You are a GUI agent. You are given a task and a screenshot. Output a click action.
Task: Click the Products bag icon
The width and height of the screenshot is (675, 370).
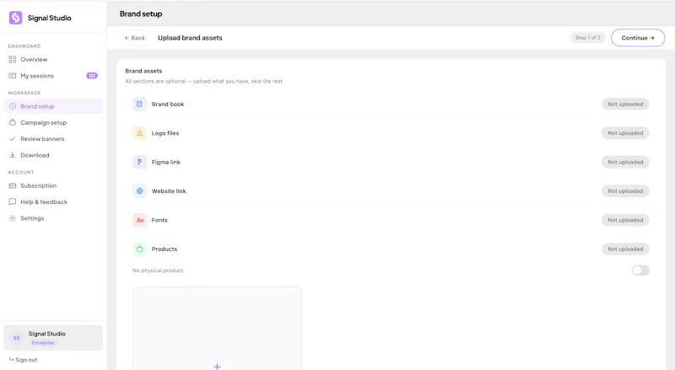139,249
